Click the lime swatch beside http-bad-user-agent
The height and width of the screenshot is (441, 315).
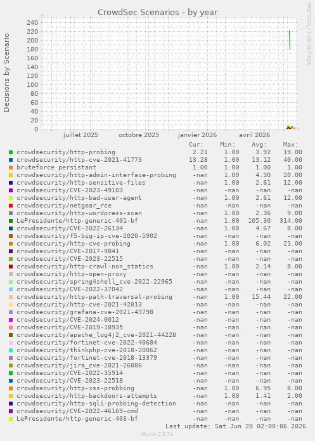point(11,198)
